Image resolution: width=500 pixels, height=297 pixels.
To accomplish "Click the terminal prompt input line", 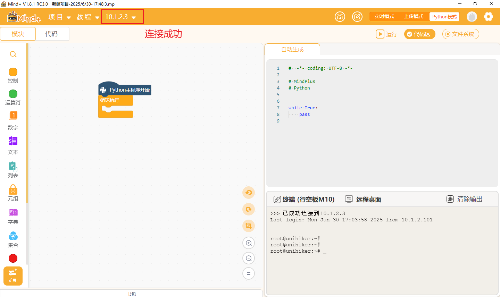I will (298, 251).
